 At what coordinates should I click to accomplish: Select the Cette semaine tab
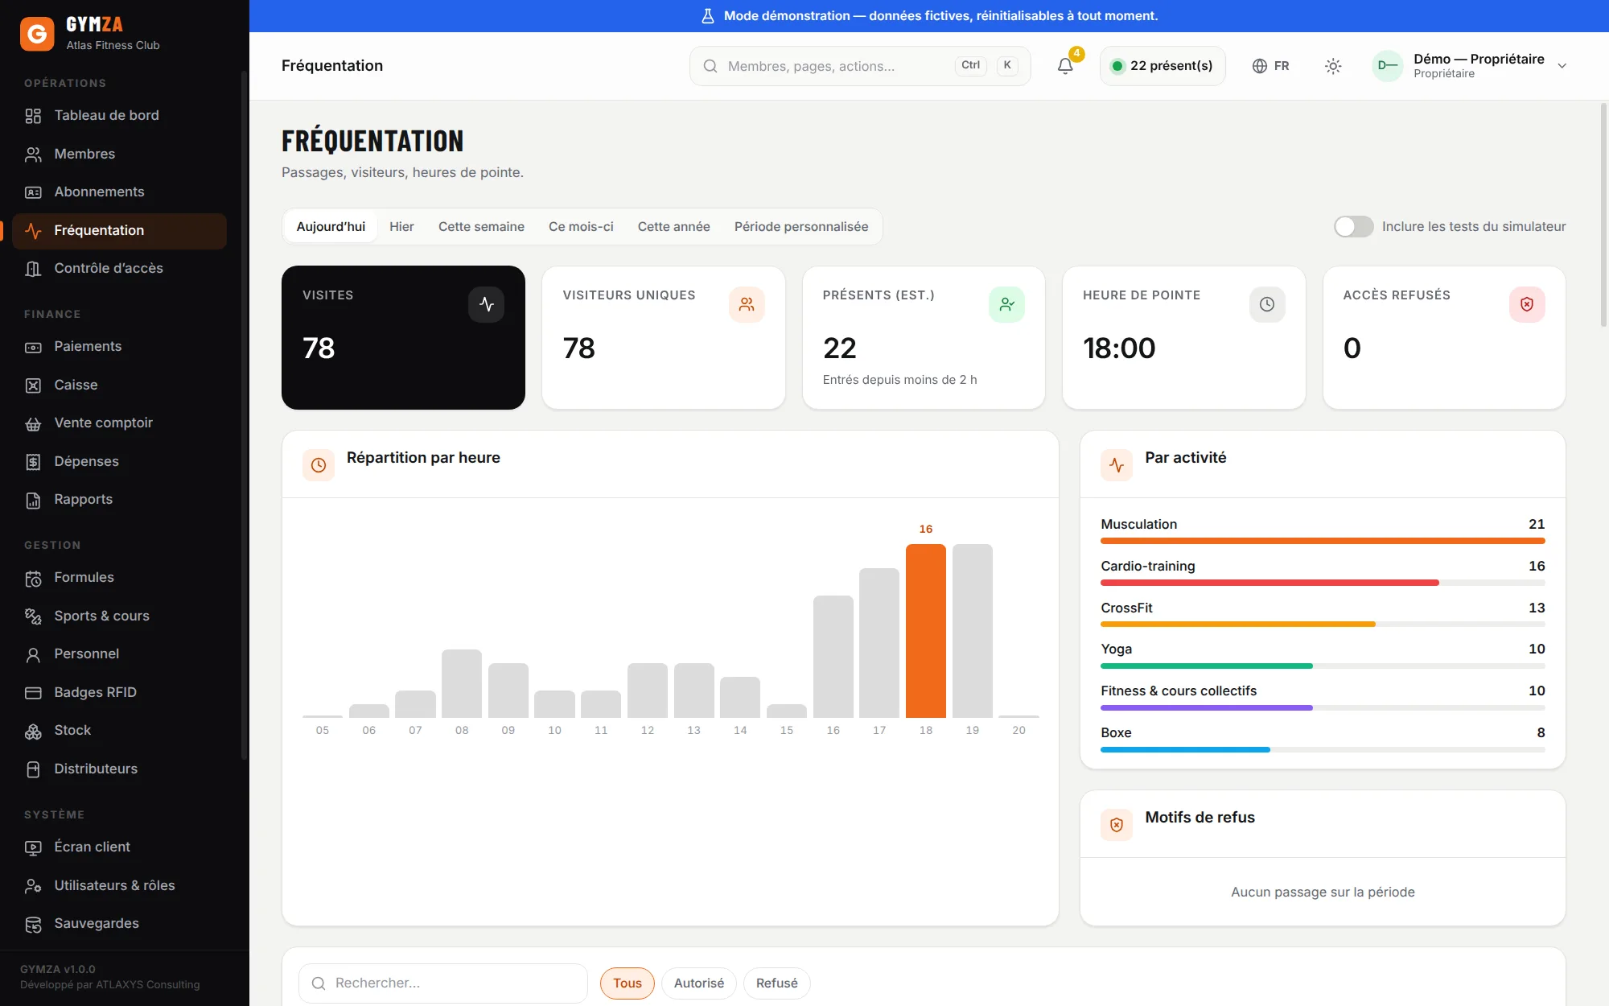[x=481, y=227]
